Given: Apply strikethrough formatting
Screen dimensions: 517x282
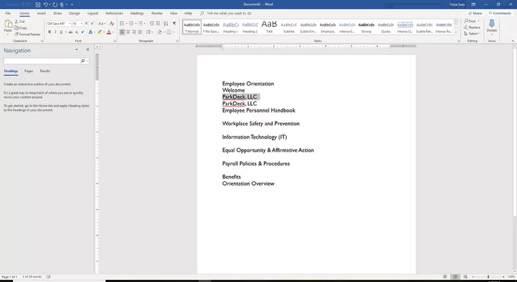Looking at the screenshot, I should (x=70, y=32).
